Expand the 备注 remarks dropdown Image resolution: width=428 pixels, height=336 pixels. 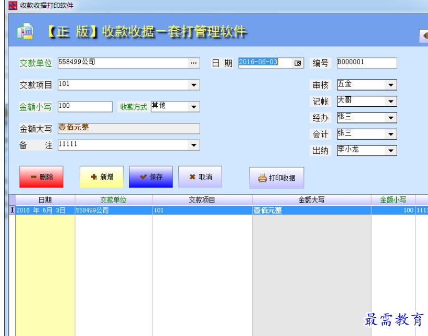193,145
